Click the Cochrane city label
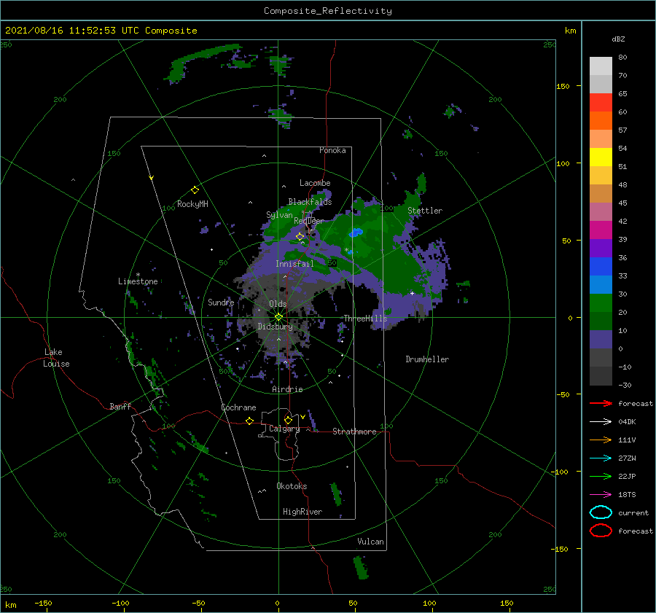 tap(238, 407)
